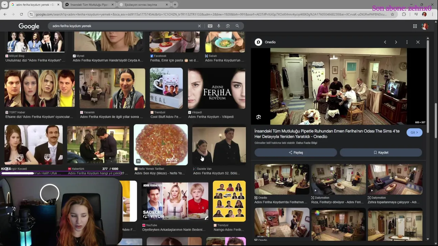Switch to the 'İnsandaki Tüm Mutluluğu Pipetle' tab
Screen dimensions: 438x246
point(90,5)
